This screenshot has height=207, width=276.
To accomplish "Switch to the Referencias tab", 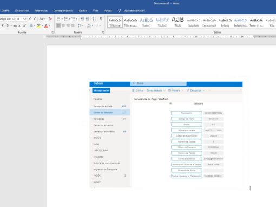I will pos(41,11).
